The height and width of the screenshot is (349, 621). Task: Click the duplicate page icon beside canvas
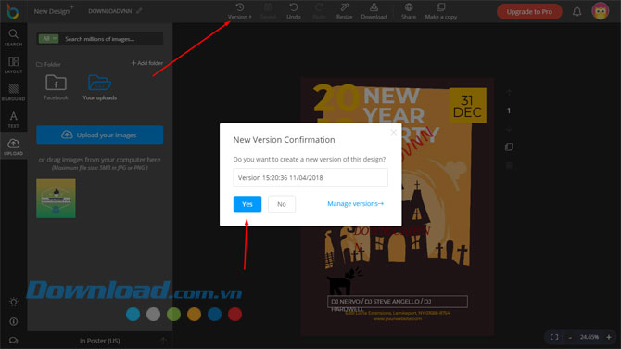(x=509, y=148)
